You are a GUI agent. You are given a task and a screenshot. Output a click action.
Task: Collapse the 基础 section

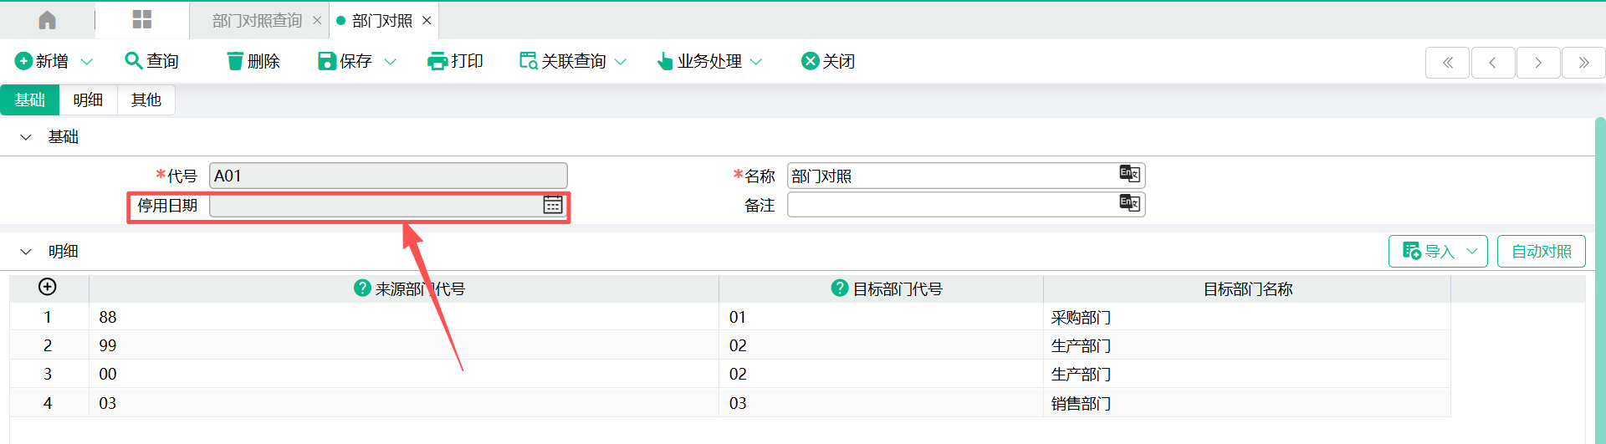(26, 137)
